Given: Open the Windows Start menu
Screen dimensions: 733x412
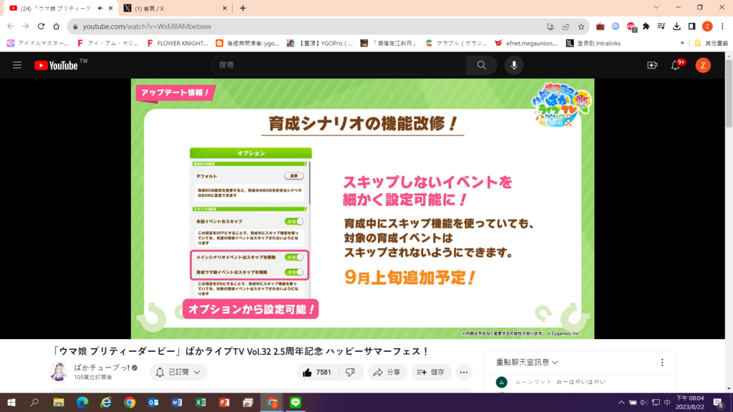Looking at the screenshot, I should click(x=11, y=403).
